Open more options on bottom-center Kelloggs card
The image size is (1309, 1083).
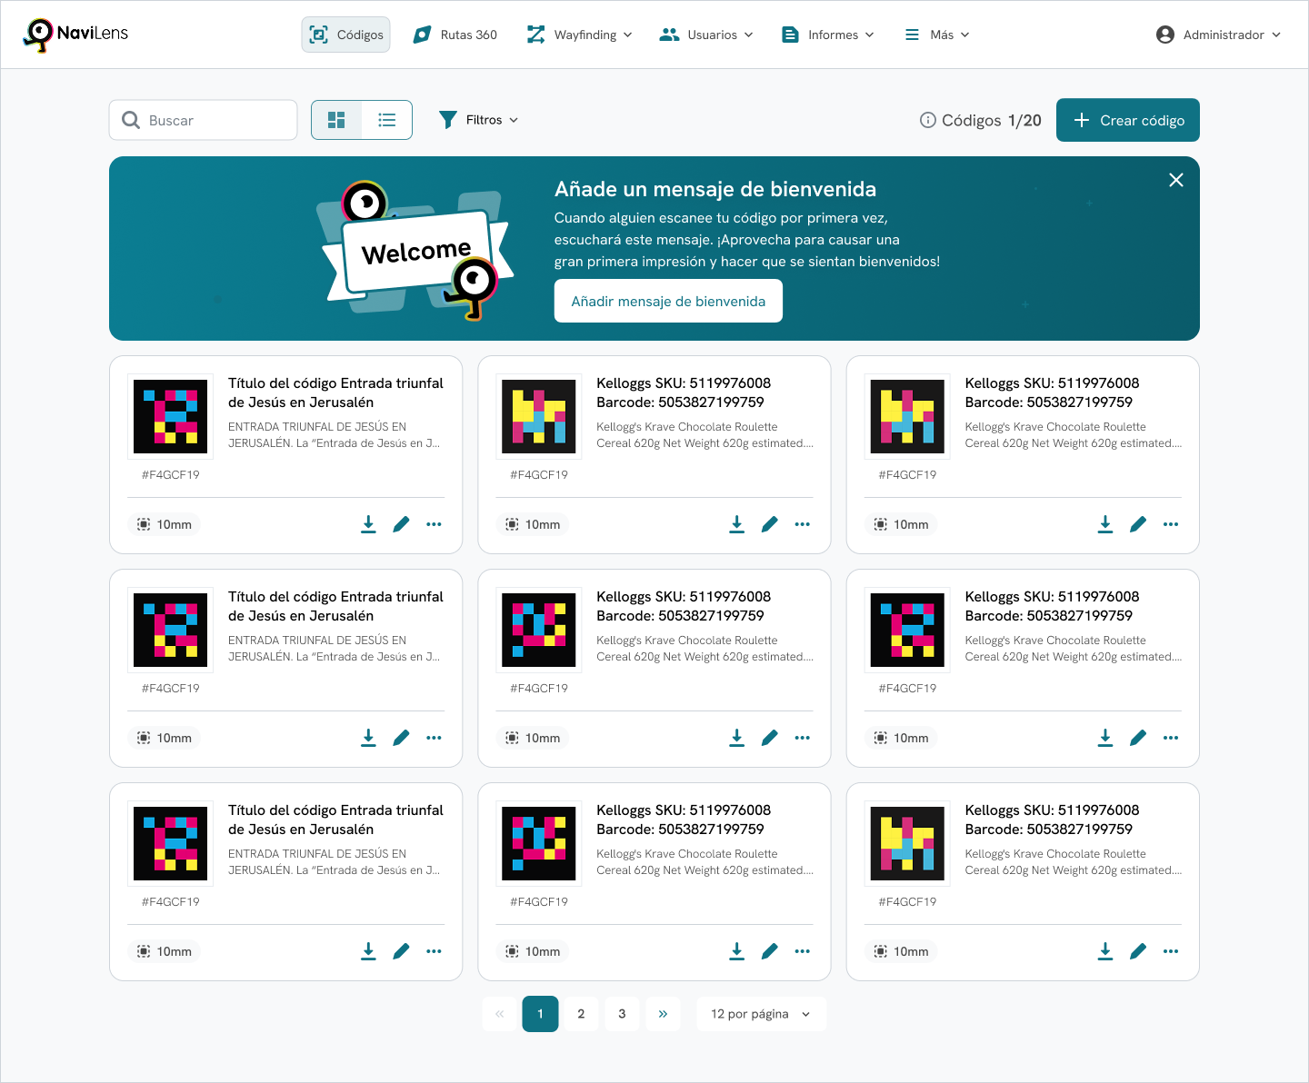(802, 951)
